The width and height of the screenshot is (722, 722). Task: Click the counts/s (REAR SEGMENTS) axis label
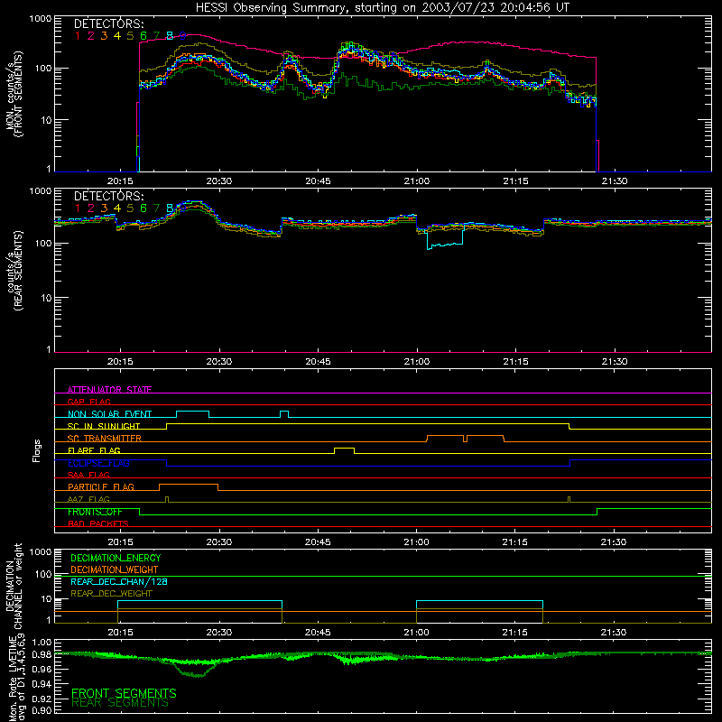pyautogui.click(x=14, y=271)
